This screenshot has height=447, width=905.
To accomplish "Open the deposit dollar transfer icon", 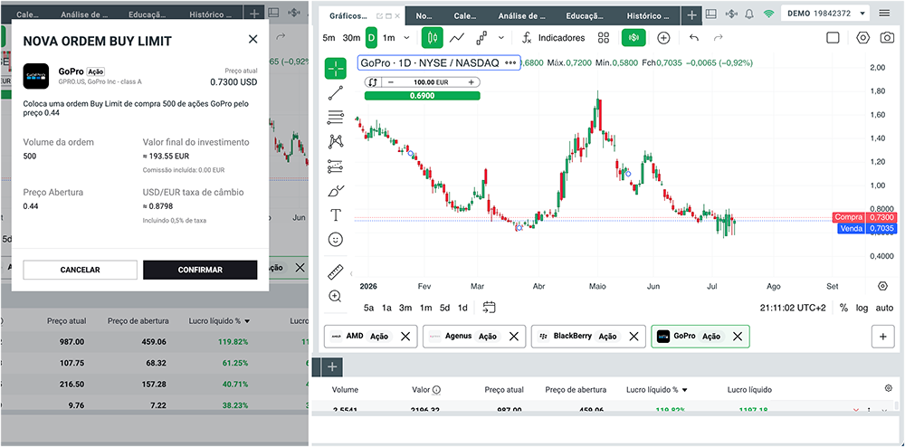I will coord(731,14).
